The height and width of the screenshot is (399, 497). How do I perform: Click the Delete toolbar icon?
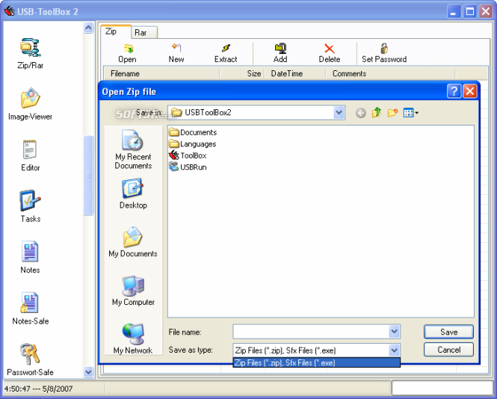click(x=330, y=53)
